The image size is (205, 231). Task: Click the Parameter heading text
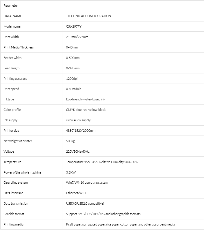11,6
